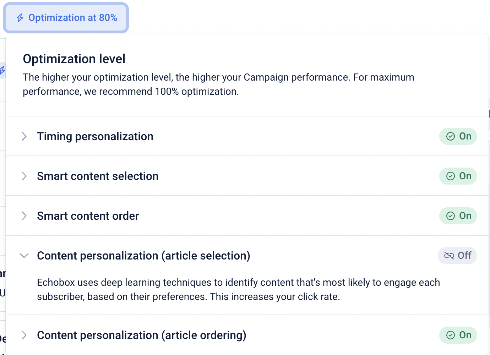This screenshot has width=490, height=355.
Task: Click the Timing personalization row title
Action: [x=95, y=136]
